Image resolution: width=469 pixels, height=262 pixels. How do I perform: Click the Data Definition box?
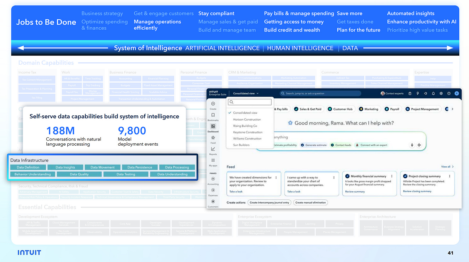(28, 167)
